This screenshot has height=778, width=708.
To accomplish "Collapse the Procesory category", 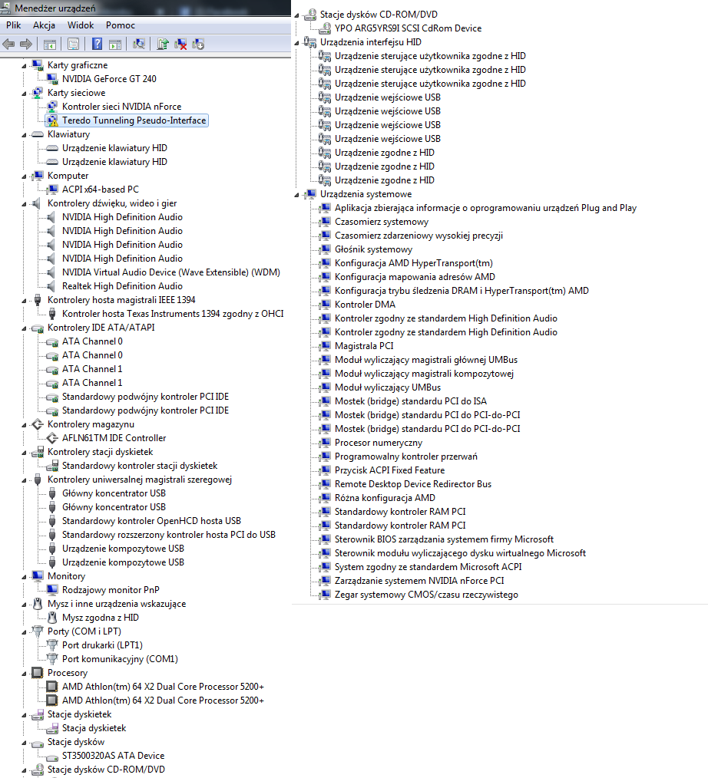I will 24,674.
